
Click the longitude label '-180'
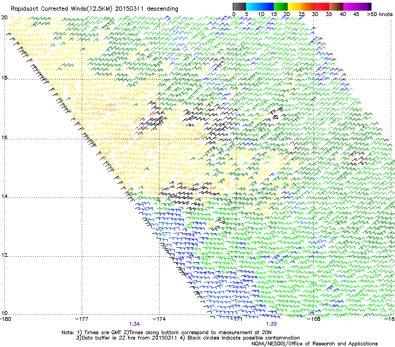pyautogui.click(x=5, y=319)
